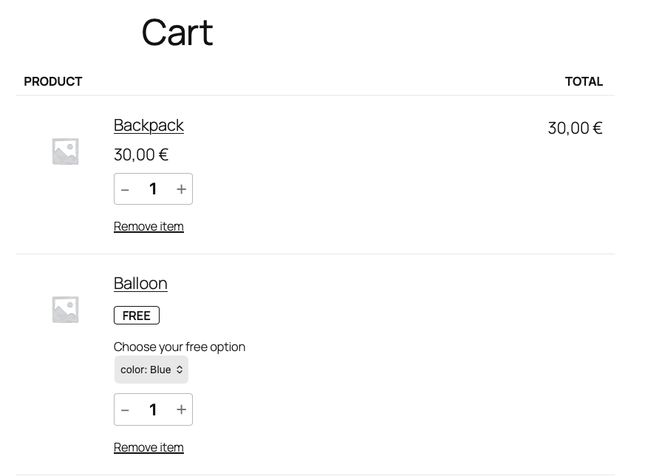Click the TOTAL column header

tap(584, 81)
